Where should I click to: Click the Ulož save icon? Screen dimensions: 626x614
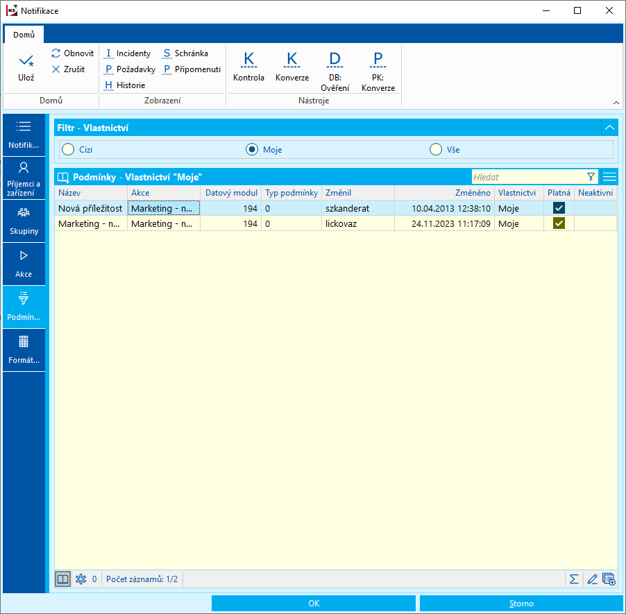tap(26, 62)
